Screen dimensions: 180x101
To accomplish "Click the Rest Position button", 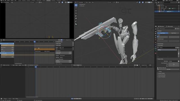I will coord(174,33).
